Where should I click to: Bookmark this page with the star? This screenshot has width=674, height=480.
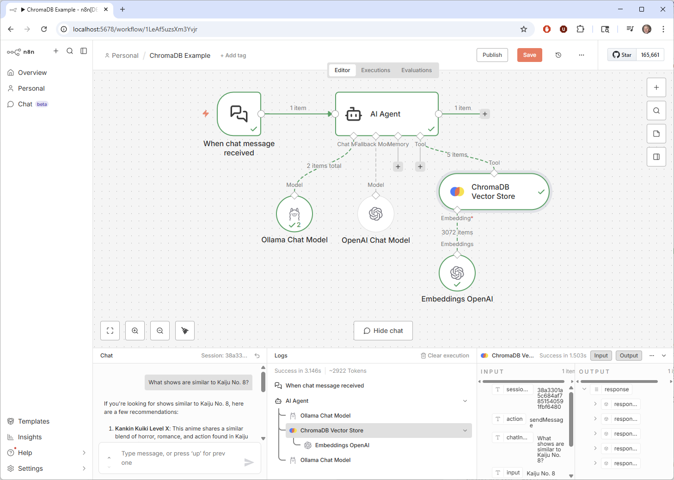click(524, 29)
